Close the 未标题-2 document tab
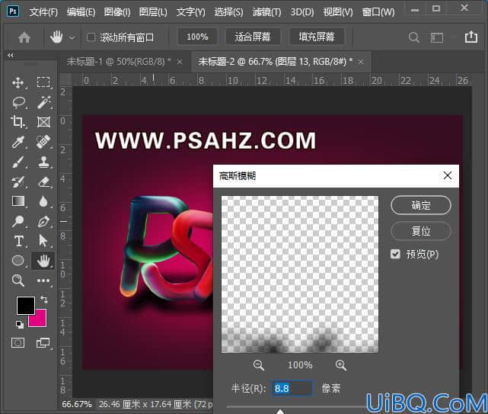488x414 pixels. (x=361, y=62)
